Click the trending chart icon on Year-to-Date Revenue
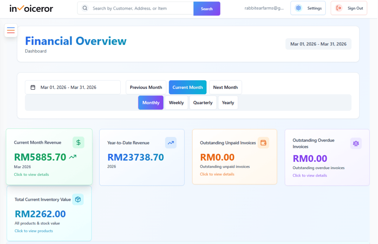Screen dimensions: 378x244 171,143
